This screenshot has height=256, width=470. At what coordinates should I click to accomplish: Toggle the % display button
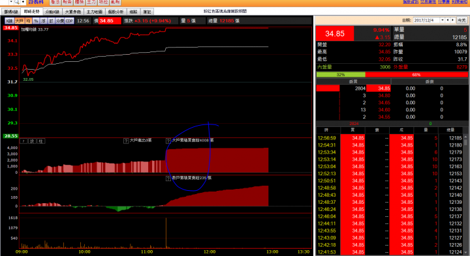coord(36,21)
